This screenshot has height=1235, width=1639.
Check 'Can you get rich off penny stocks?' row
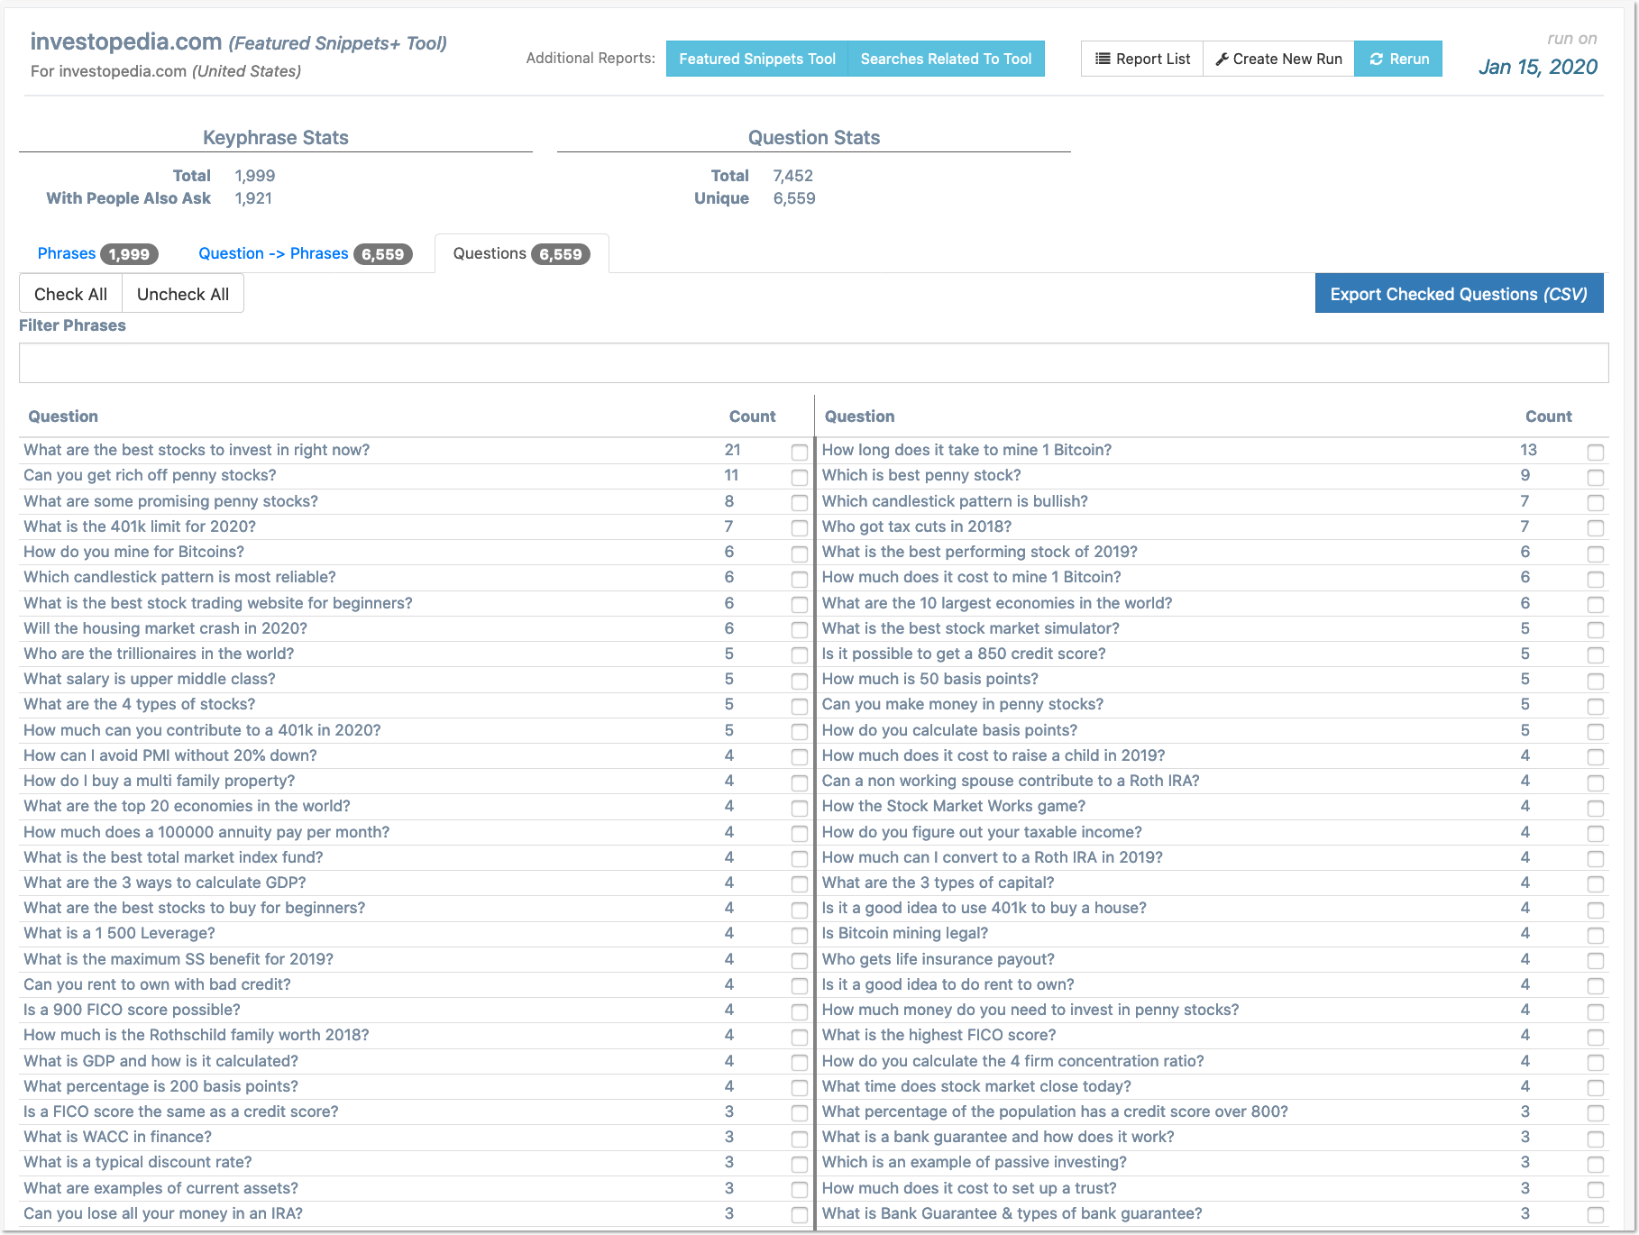click(800, 477)
